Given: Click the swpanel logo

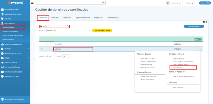Looking at the screenshot, I should click(x=15, y=3).
